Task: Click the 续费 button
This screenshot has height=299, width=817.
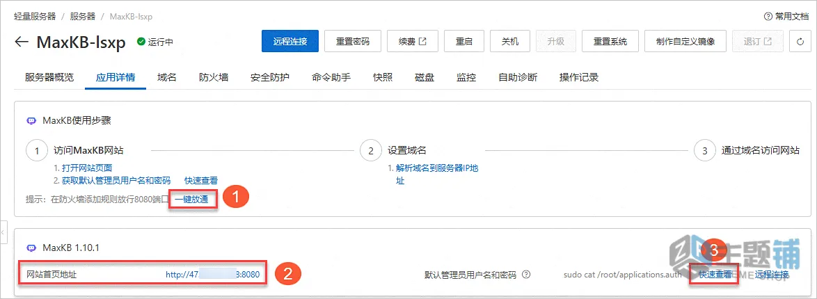Action: click(x=412, y=42)
